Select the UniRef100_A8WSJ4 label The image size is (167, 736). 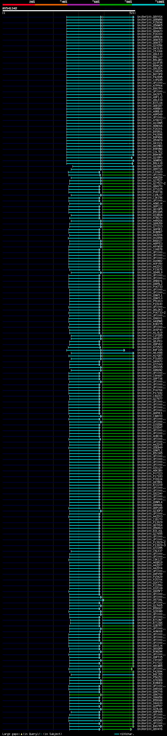[x=150, y=204]
